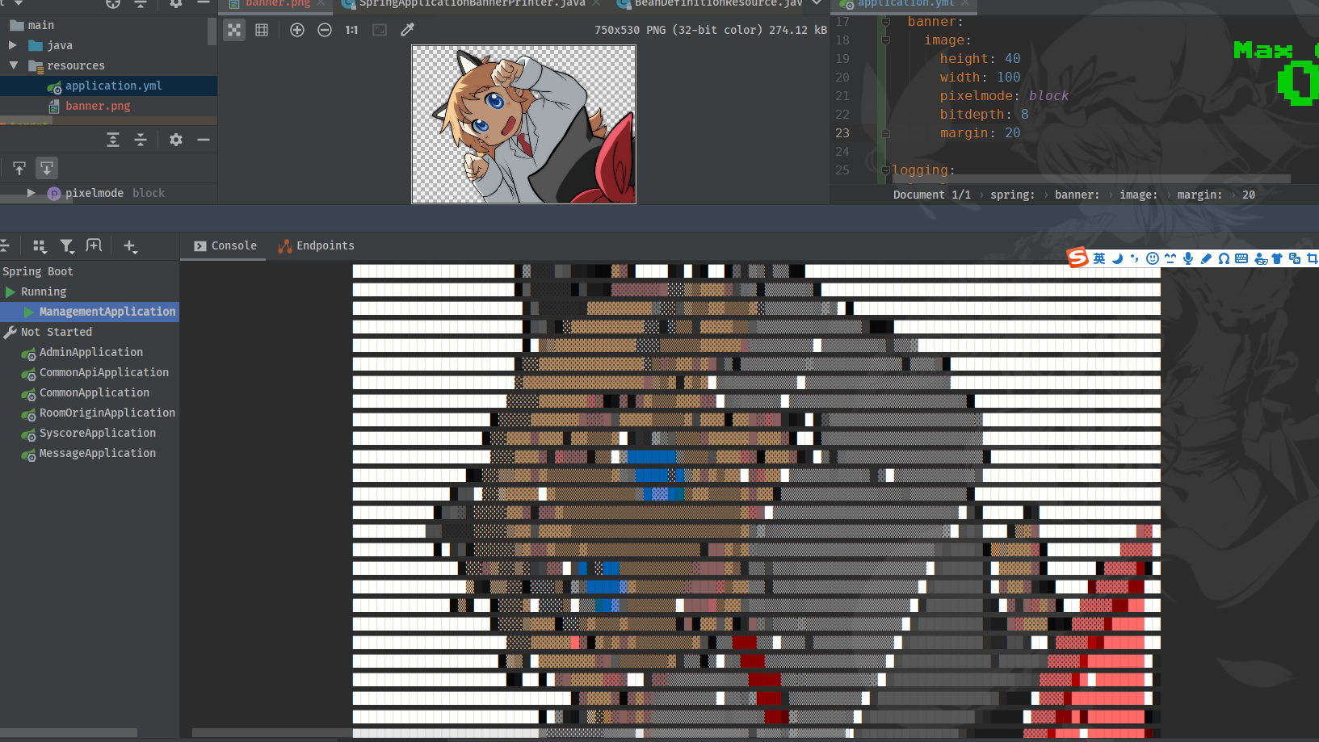This screenshot has width=1319, height=742.
Task: Click the zoom out icon in image viewer
Action: tap(325, 30)
